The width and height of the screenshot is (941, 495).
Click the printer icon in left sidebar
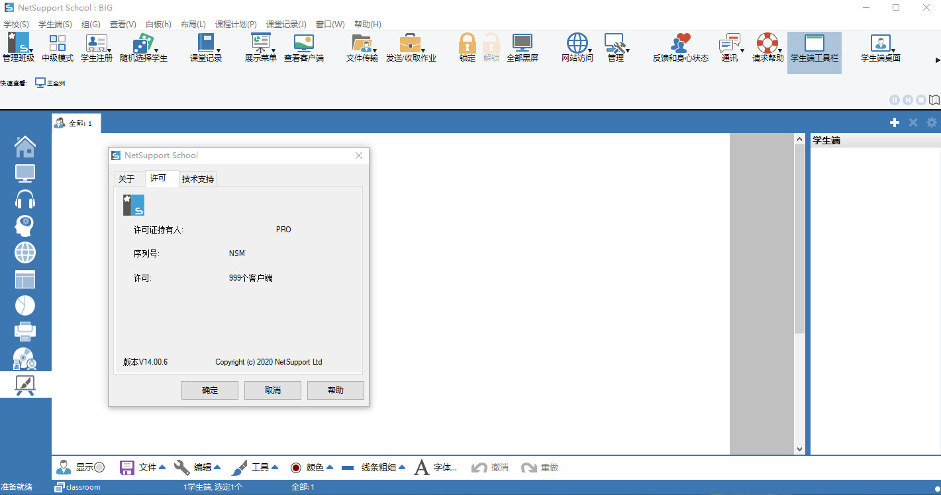coord(25,331)
